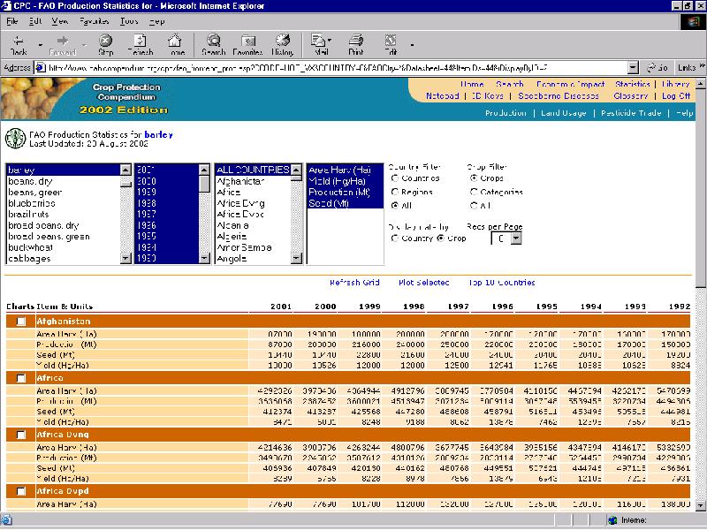Image resolution: width=707 pixels, height=530 pixels.
Task: Select cabbages in crop list
Action: click(29, 259)
